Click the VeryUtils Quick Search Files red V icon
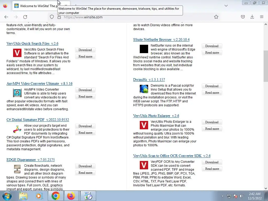This screenshot has height=201, width=268. [17, 53]
